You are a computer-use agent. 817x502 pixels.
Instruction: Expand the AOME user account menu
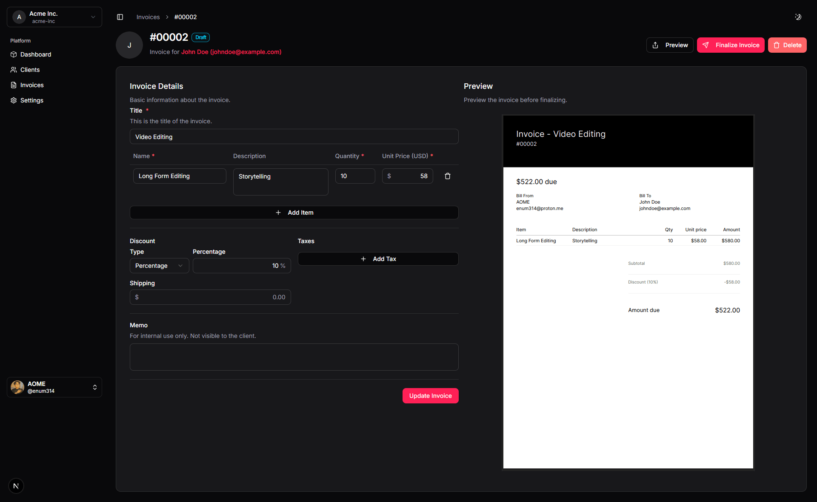54,387
